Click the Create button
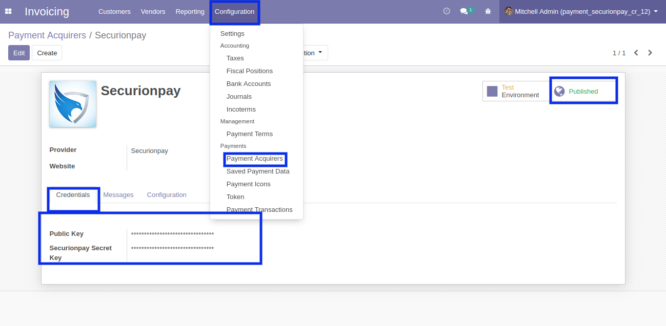 [47, 53]
